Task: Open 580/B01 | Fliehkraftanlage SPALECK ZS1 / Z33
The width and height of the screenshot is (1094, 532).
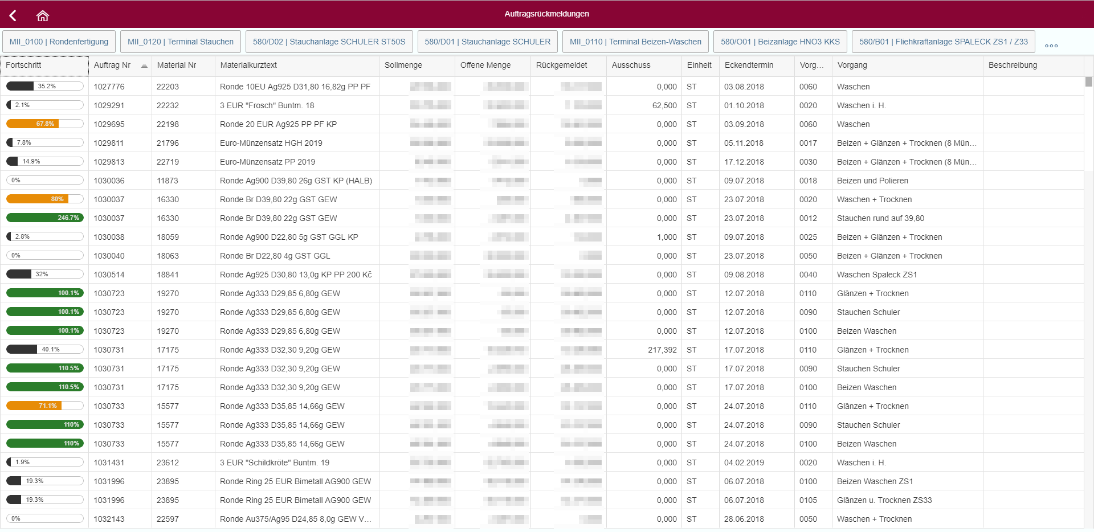Action: tap(943, 41)
